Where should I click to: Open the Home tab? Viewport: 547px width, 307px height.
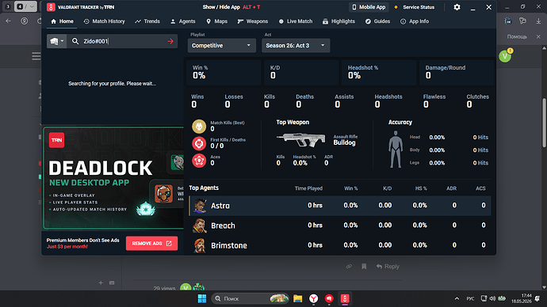(62, 21)
